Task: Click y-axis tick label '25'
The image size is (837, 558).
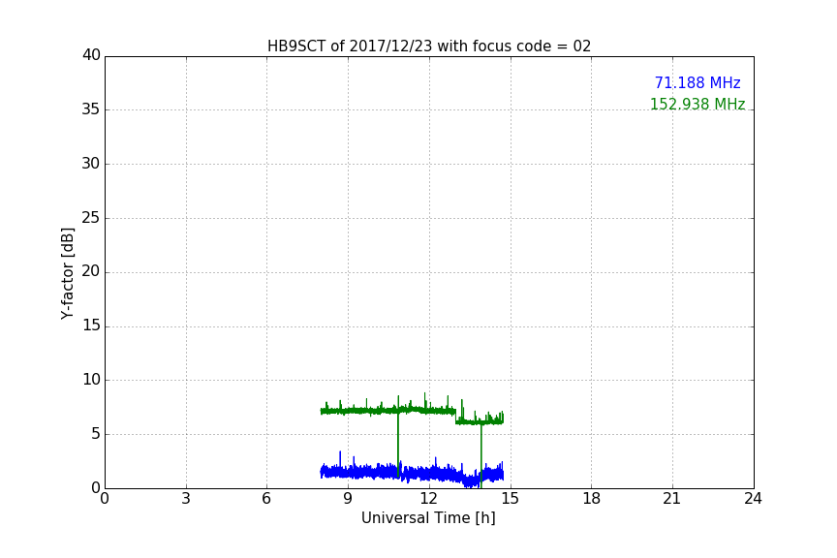Action: [x=91, y=218]
